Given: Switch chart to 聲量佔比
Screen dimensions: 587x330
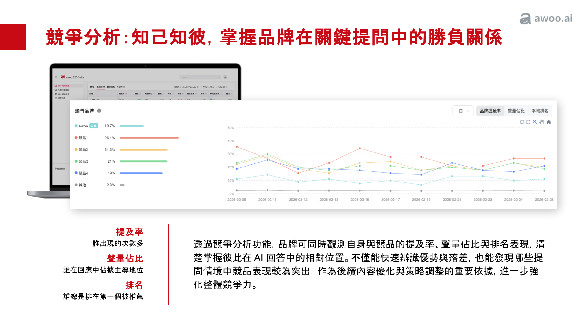Looking at the screenshot, I should tap(516, 111).
